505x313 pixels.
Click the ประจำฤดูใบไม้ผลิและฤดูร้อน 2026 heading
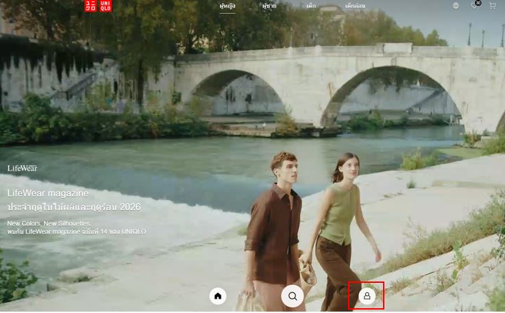pos(74,207)
